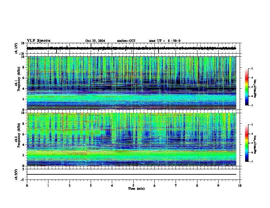Click time-axis tick label "9"
The height and width of the screenshot is (208, 270).
218,186
